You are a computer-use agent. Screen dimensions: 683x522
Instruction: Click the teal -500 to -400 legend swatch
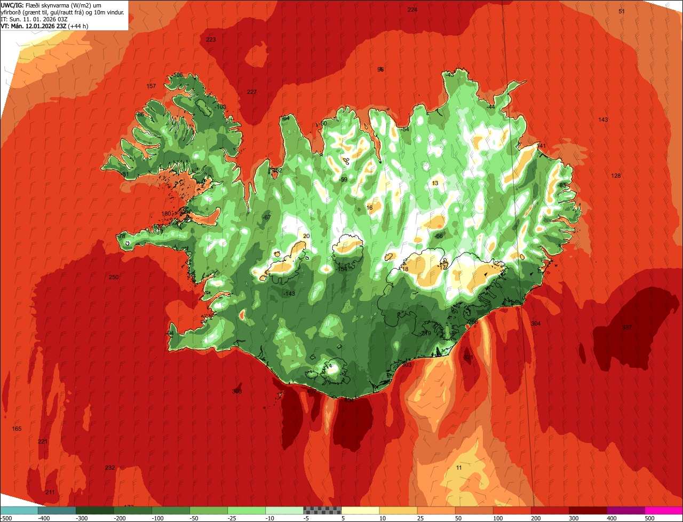click(19, 510)
